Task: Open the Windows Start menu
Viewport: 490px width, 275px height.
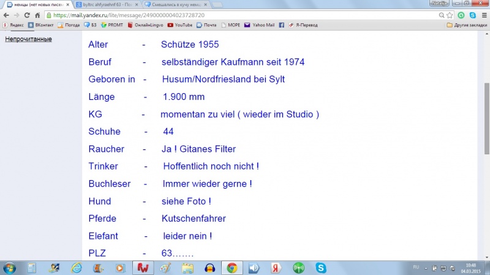Action: click(x=10, y=268)
